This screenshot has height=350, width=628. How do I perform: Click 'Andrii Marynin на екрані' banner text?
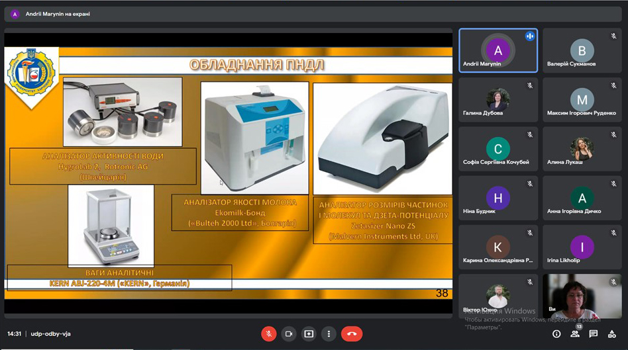58,14
